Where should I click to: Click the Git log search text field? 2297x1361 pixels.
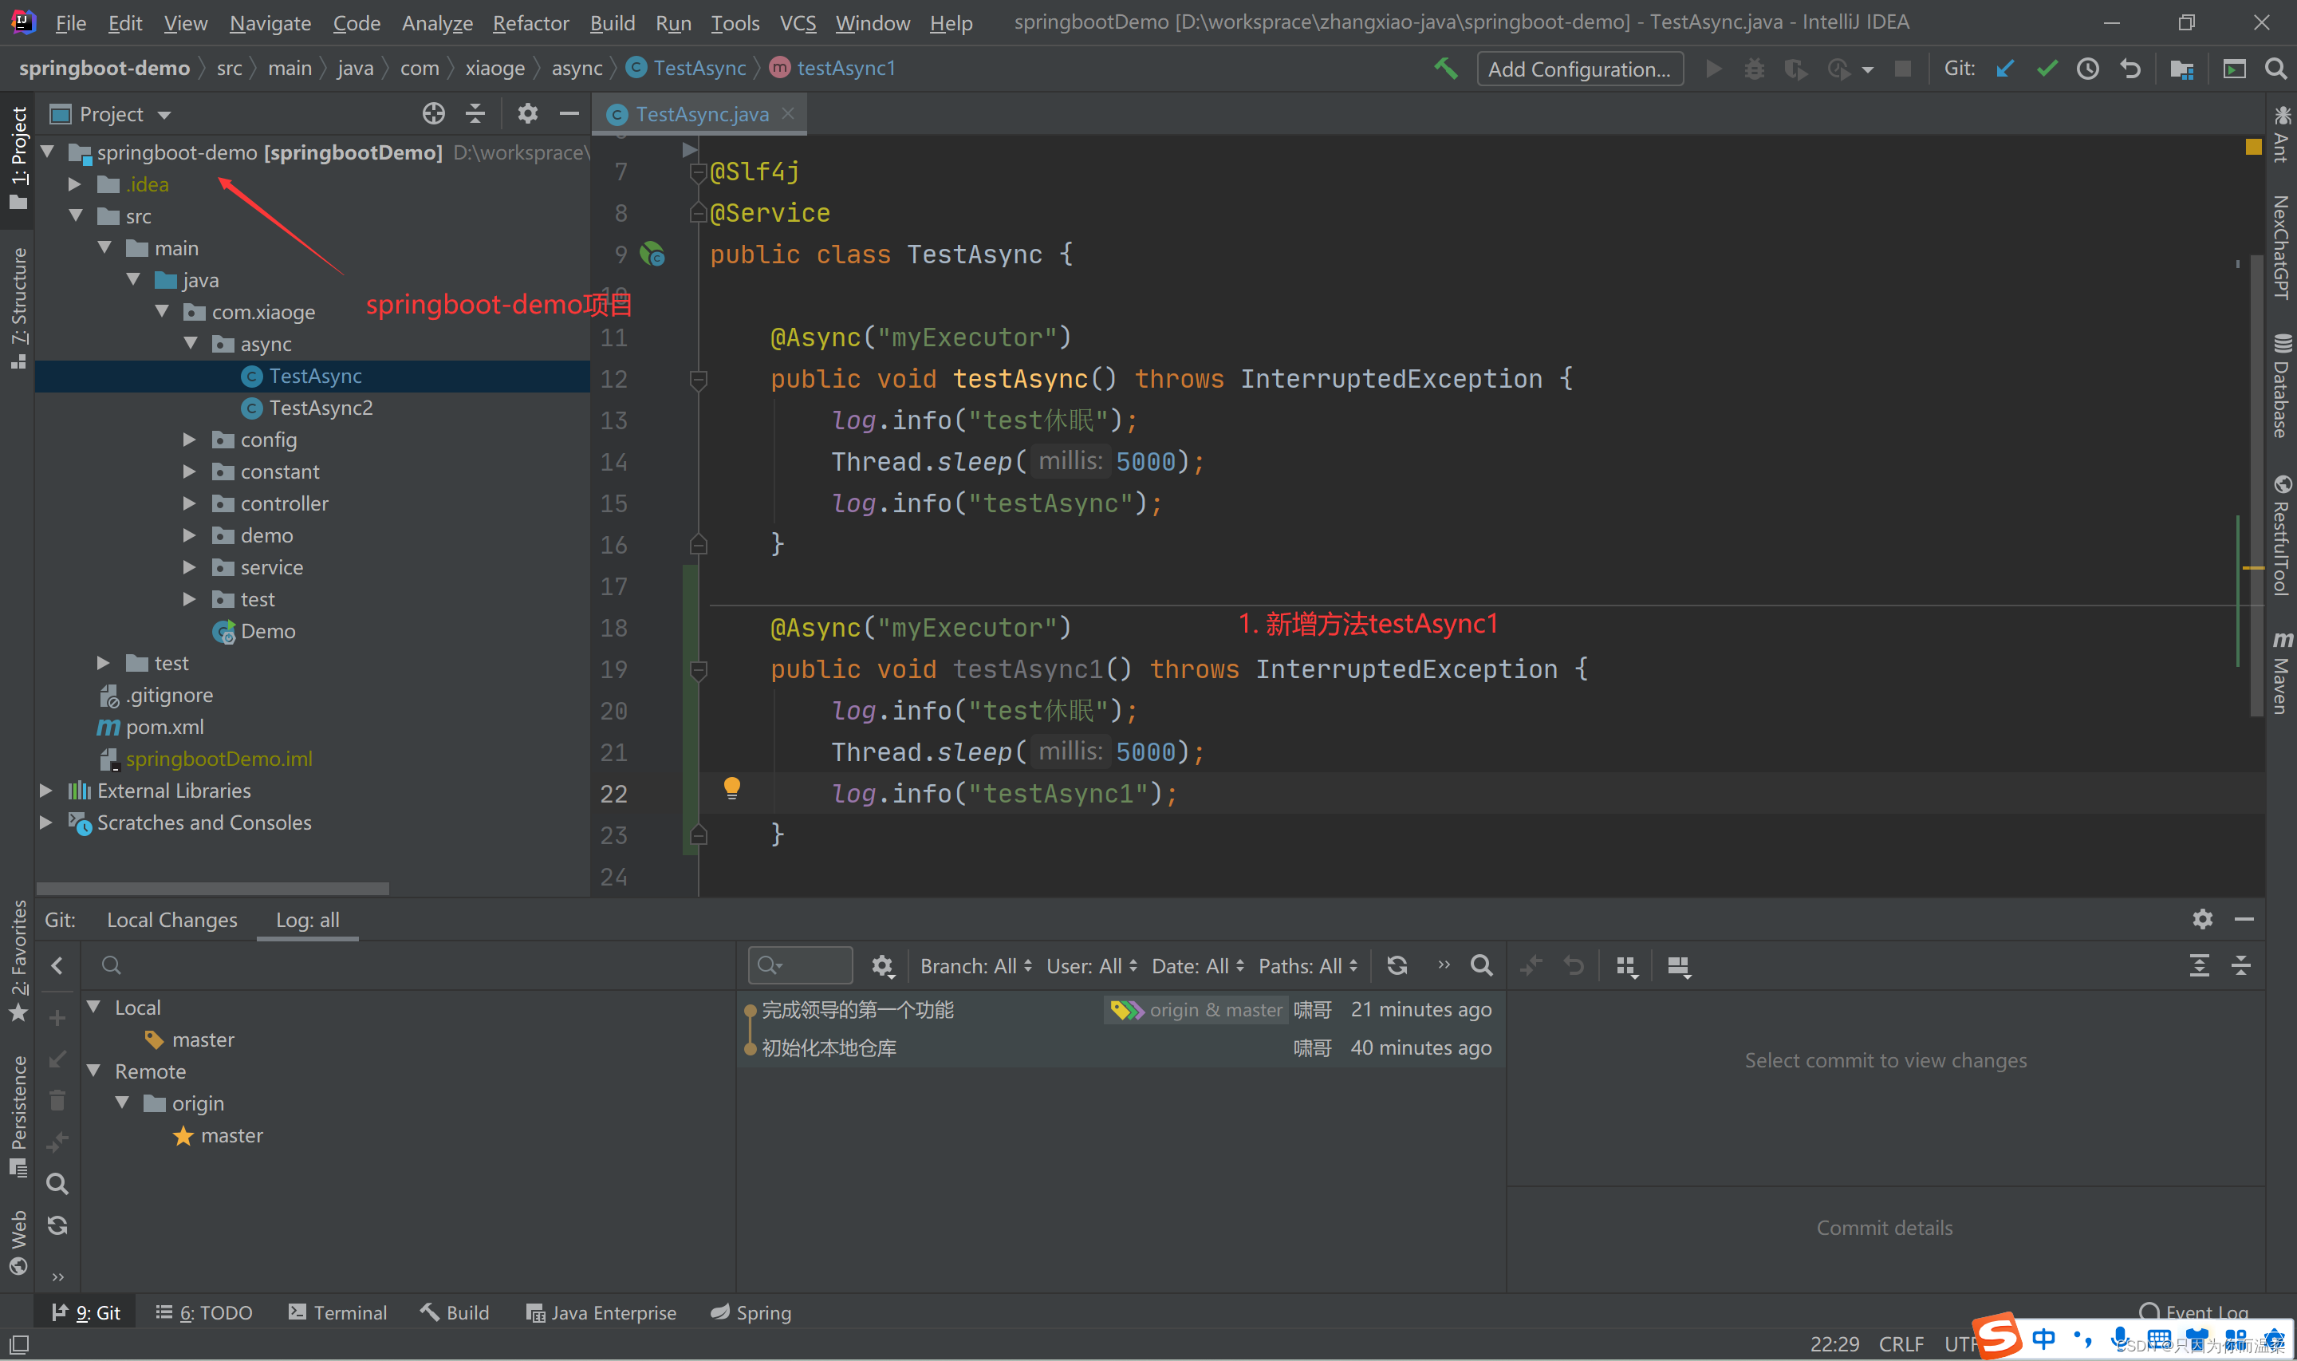coord(802,966)
